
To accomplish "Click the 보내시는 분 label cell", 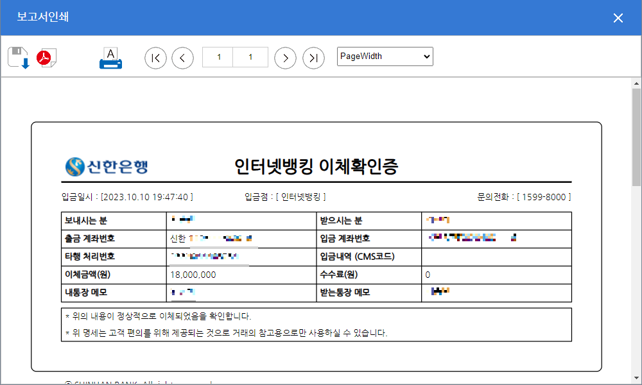I will coord(114,221).
